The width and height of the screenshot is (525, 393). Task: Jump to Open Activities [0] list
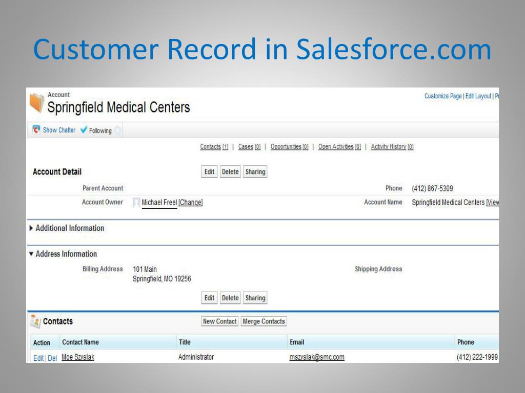click(x=339, y=147)
